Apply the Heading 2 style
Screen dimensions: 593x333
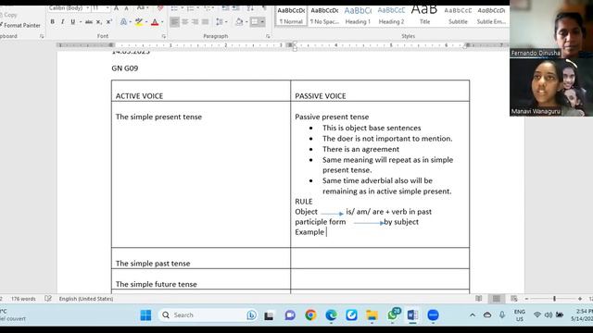pos(391,16)
